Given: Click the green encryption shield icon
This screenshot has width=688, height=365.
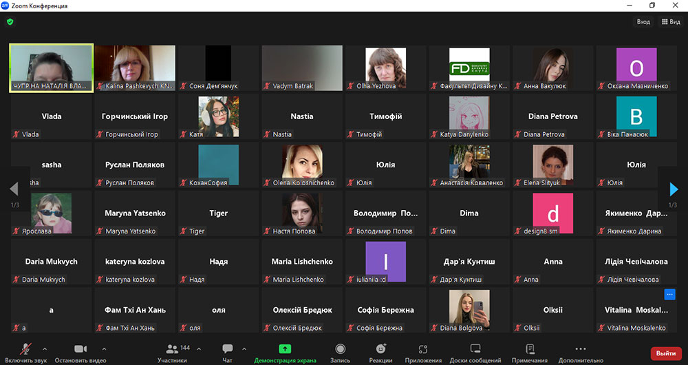Looking at the screenshot, I should click(10, 21).
